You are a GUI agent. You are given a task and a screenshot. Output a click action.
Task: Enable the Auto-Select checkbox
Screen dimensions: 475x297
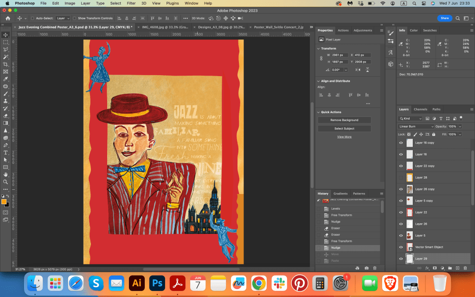pos(32,18)
